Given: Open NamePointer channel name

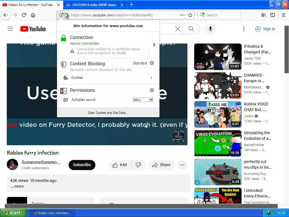Looking at the screenshot, I should (x=254, y=145).
